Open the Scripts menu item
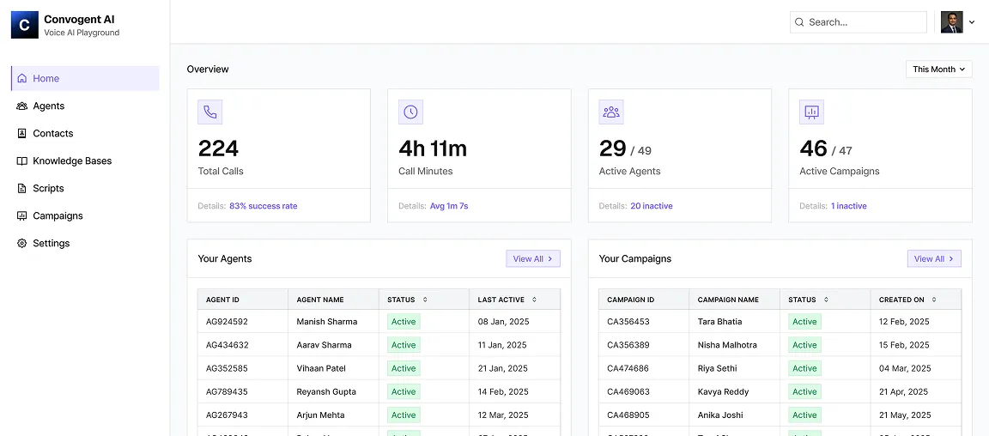 pos(85,188)
